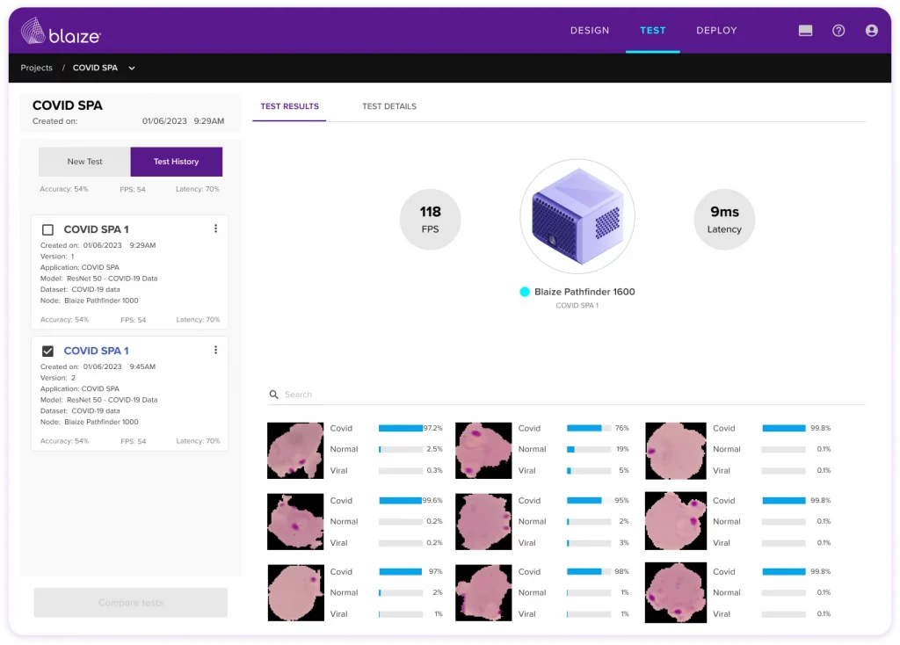The width and height of the screenshot is (900, 645).
Task: Open the cell thumbnail with 76% Covid
Action: [x=483, y=451]
